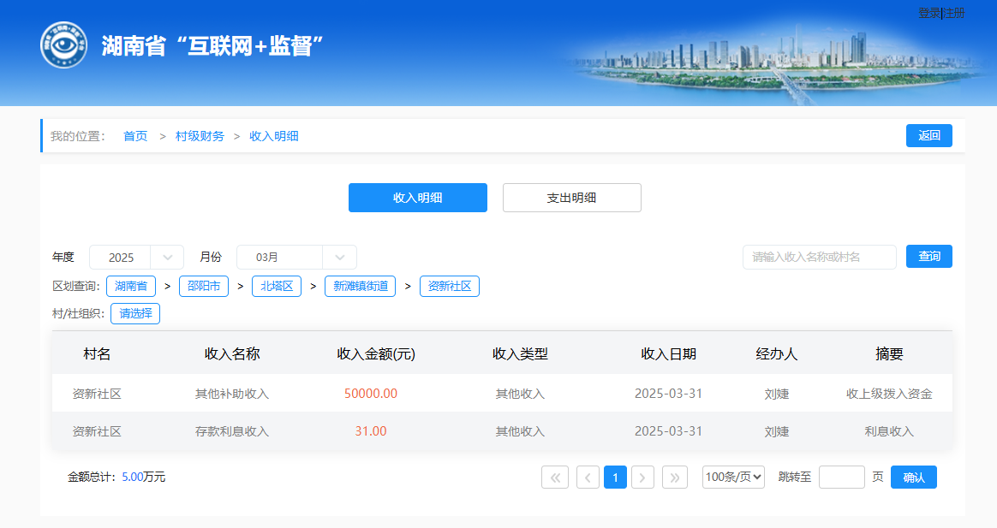This screenshot has height=528, width=997.
Task: Click the 确认 page jump button
Action: point(914,478)
